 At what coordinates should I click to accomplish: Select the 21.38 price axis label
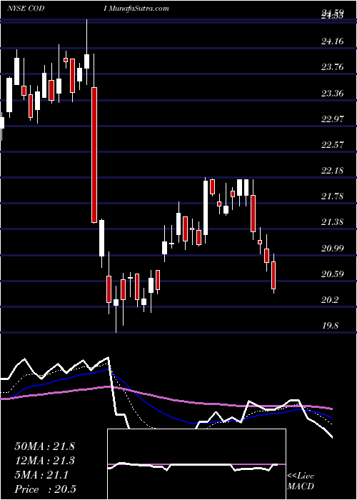click(x=333, y=221)
